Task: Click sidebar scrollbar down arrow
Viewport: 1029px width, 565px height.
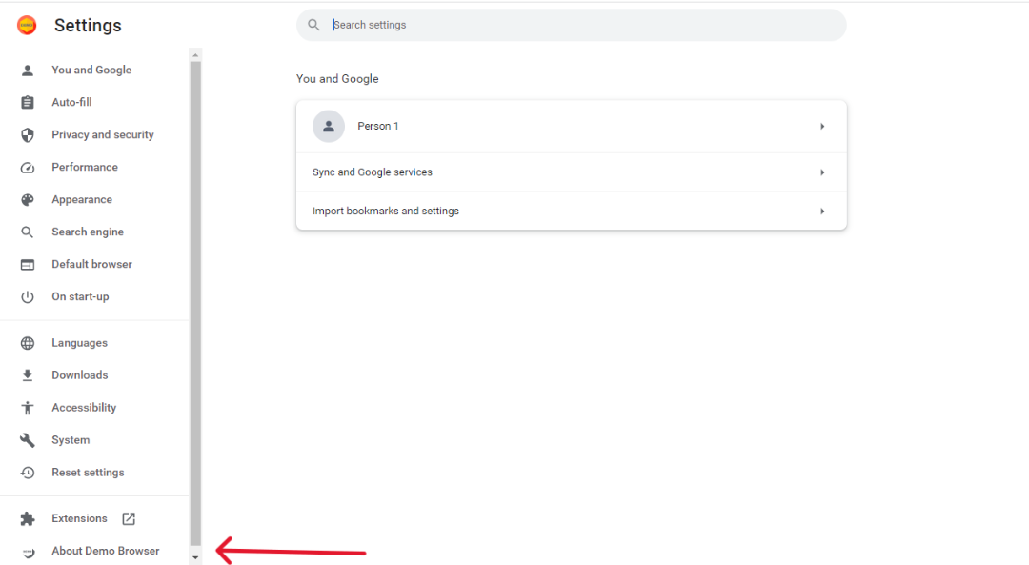Action: point(195,557)
